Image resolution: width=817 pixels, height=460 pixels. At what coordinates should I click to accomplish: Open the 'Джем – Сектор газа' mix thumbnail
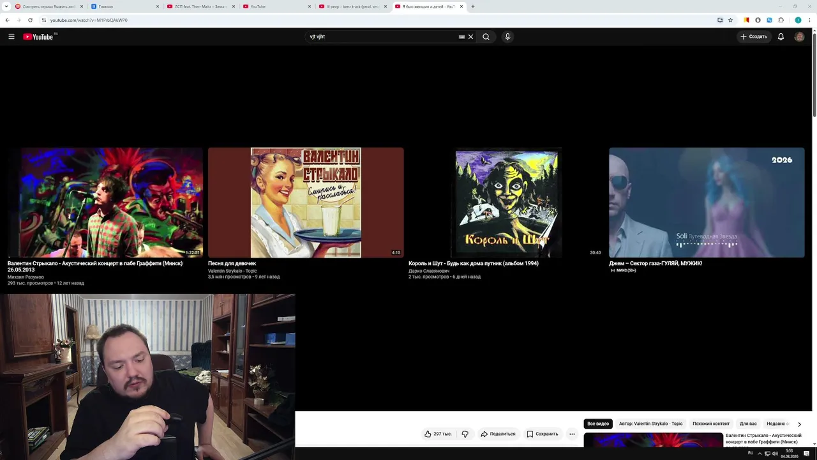(707, 203)
